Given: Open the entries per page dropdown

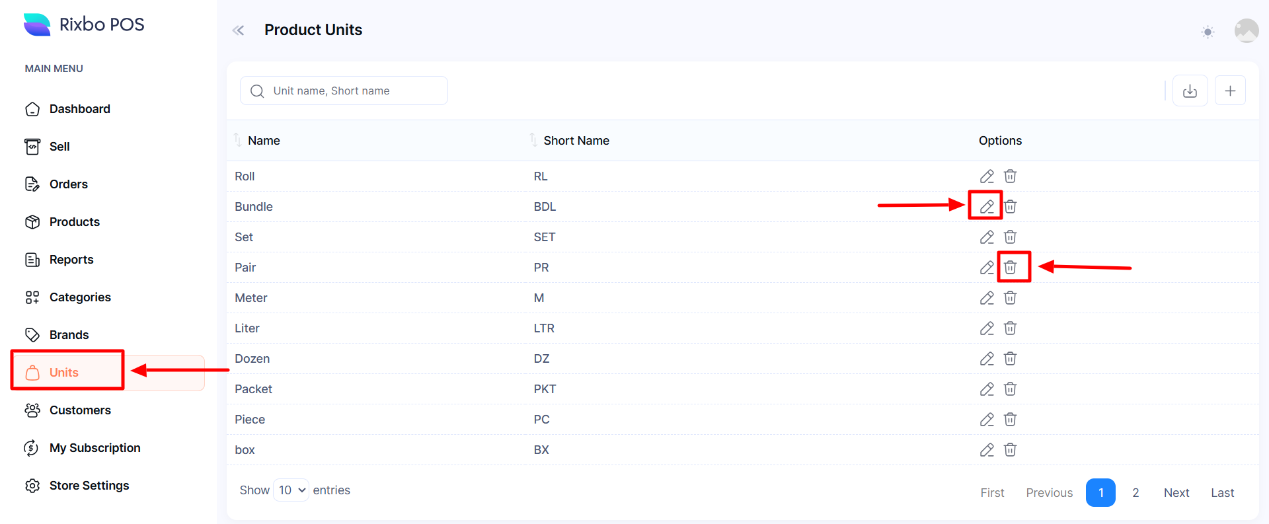Looking at the screenshot, I should pyautogui.click(x=291, y=490).
